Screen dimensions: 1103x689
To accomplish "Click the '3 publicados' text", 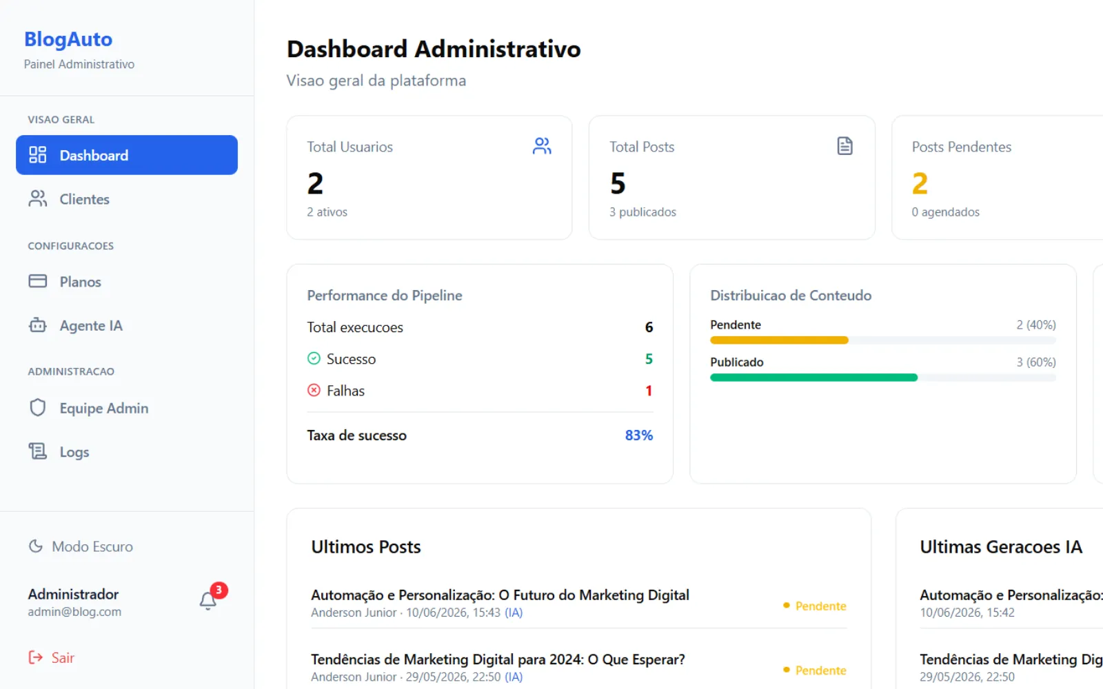I will point(642,212).
